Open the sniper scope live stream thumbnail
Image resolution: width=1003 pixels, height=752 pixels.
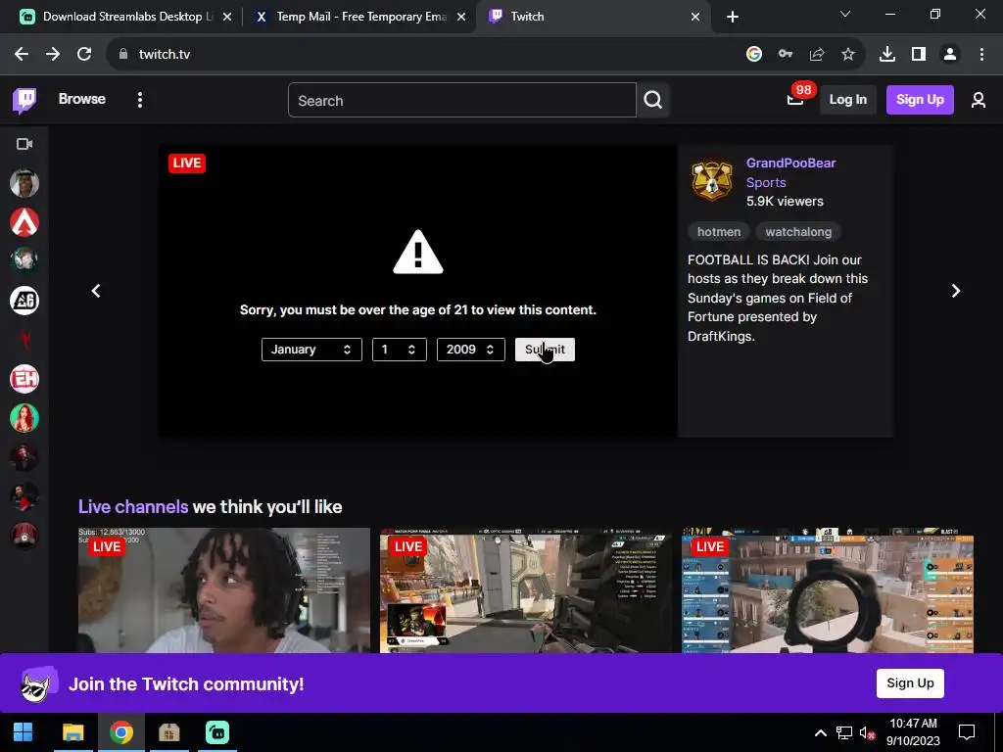[828, 590]
